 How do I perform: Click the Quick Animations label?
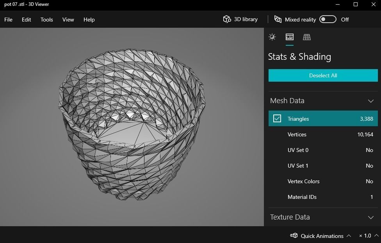click(322, 236)
